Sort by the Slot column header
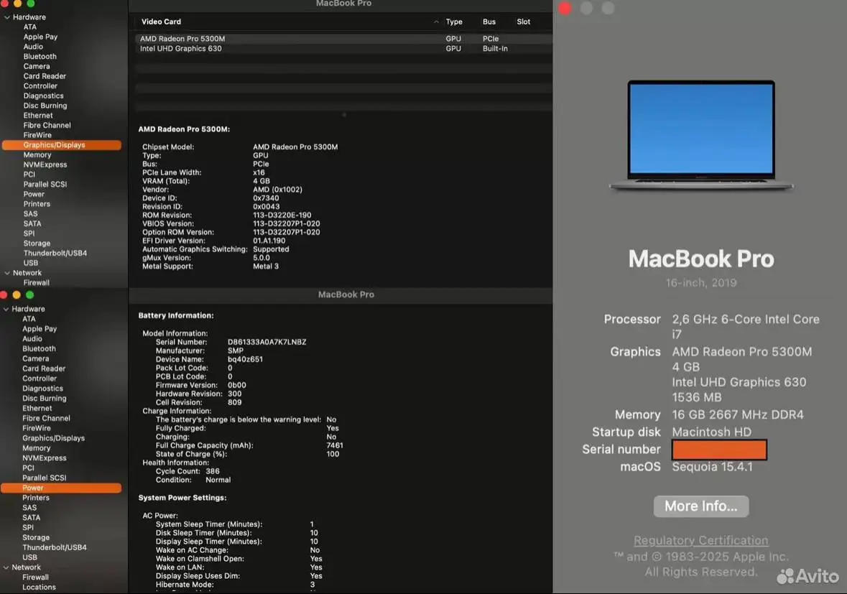Screen dimensions: 847x594 click(524, 22)
